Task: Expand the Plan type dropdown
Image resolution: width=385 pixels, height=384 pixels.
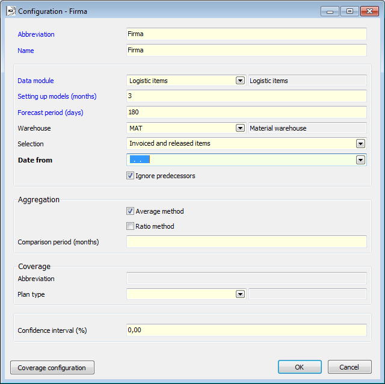Action: pyautogui.click(x=240, y=294)
